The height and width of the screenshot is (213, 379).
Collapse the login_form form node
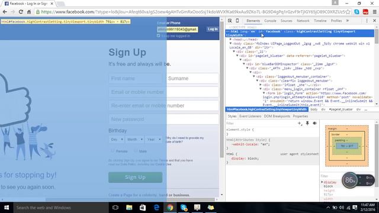tap(264, 93)
